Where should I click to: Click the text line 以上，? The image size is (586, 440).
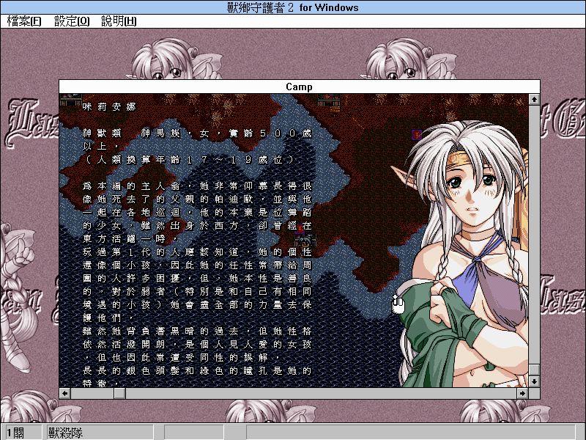click(100, 146)
